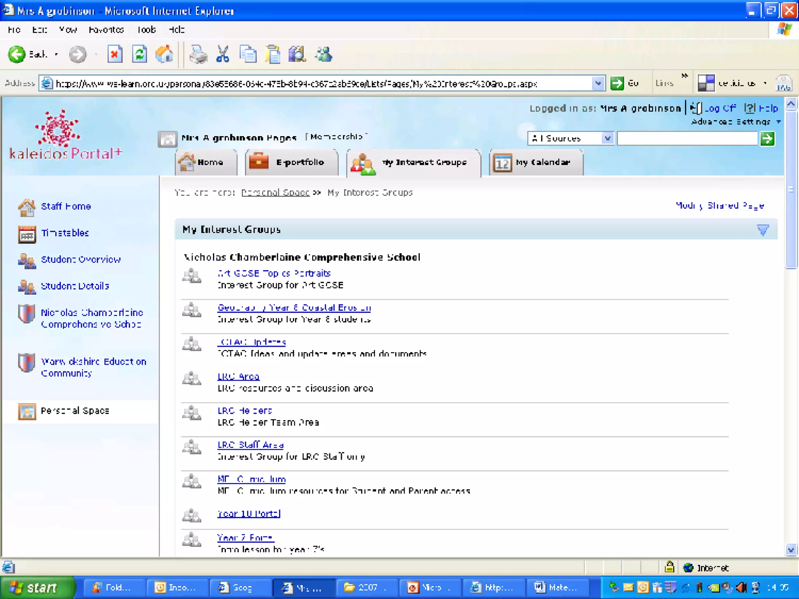Click the Print toolbar icon
799x599 pixels.
(x=198, y=54)
